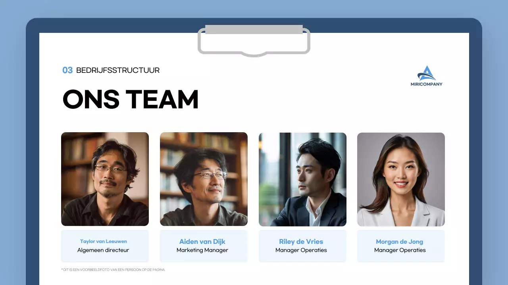508x285 pixels.
Task: Click the Riley de Vries name text
Action: click(x=301, y=241)
